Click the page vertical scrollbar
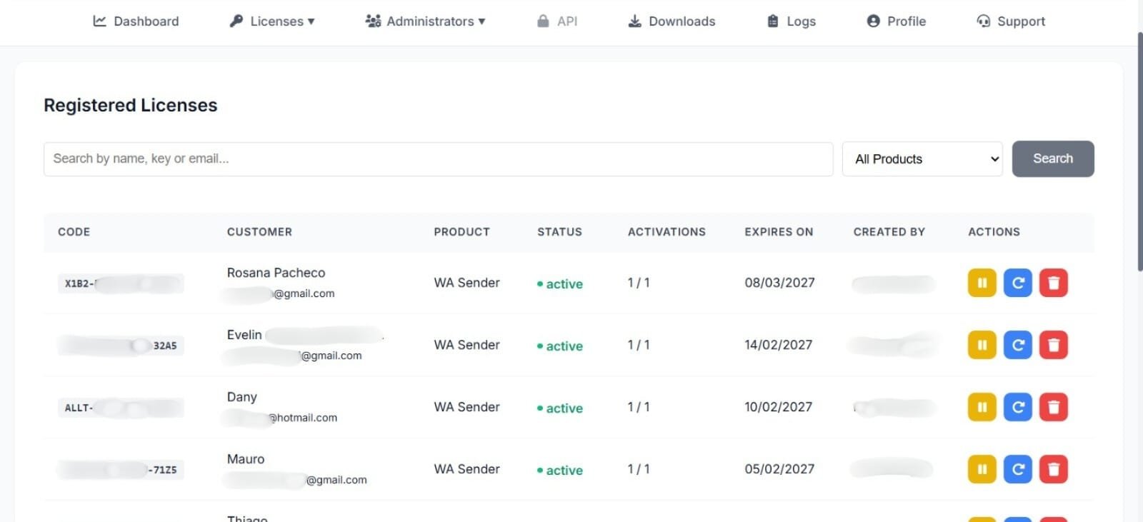Image resolution: width=1143 pixels, height=522 pixels. pos(1139,150)
